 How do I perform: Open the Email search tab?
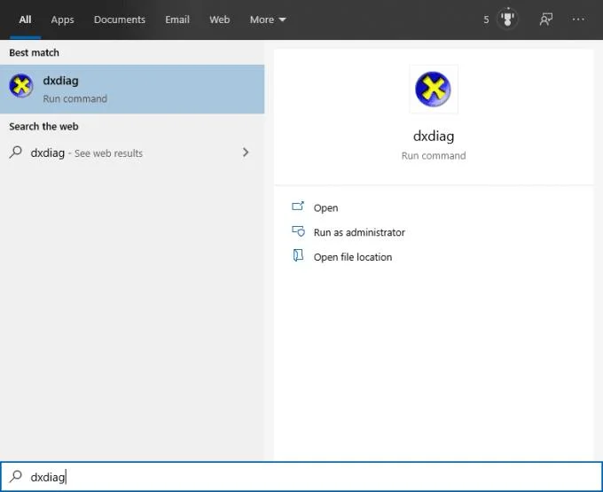pyautogui.click(x=177, y=20)
